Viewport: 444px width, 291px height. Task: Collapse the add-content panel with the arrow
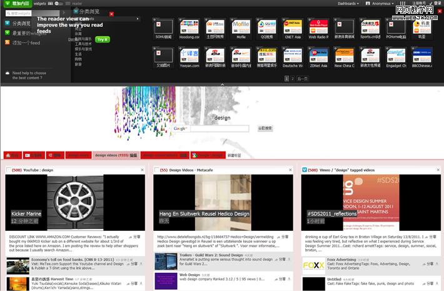(x=222, y=84)
